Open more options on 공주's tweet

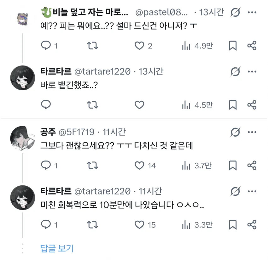[x=252, y=132]
